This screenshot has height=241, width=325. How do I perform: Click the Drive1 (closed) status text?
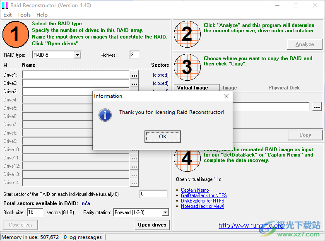tap(160, 75)
